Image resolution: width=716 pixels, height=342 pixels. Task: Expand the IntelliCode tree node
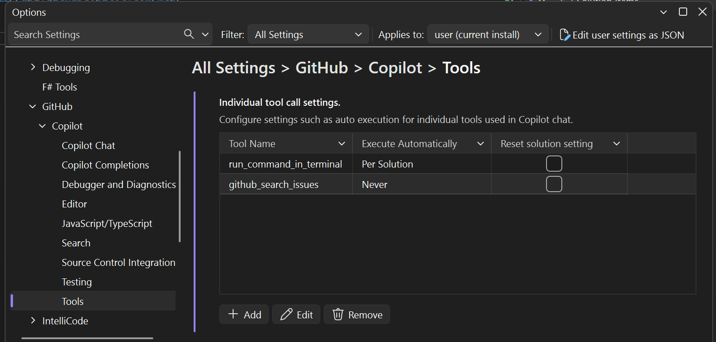pos(33,321)
